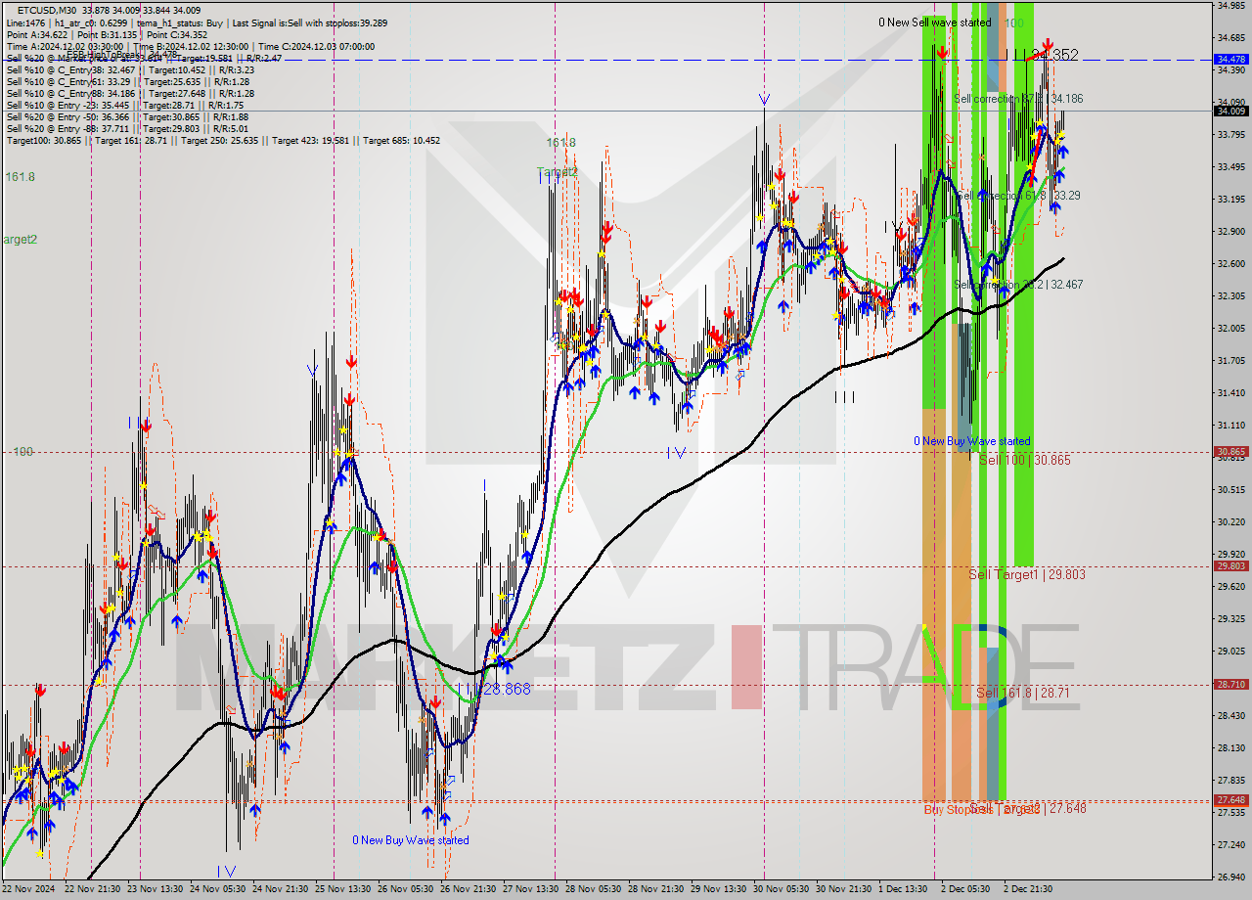This screenshot has height=900, width=1252.
Task: Click the red 27.648 price axis marker
Action: coord(1230,800)
